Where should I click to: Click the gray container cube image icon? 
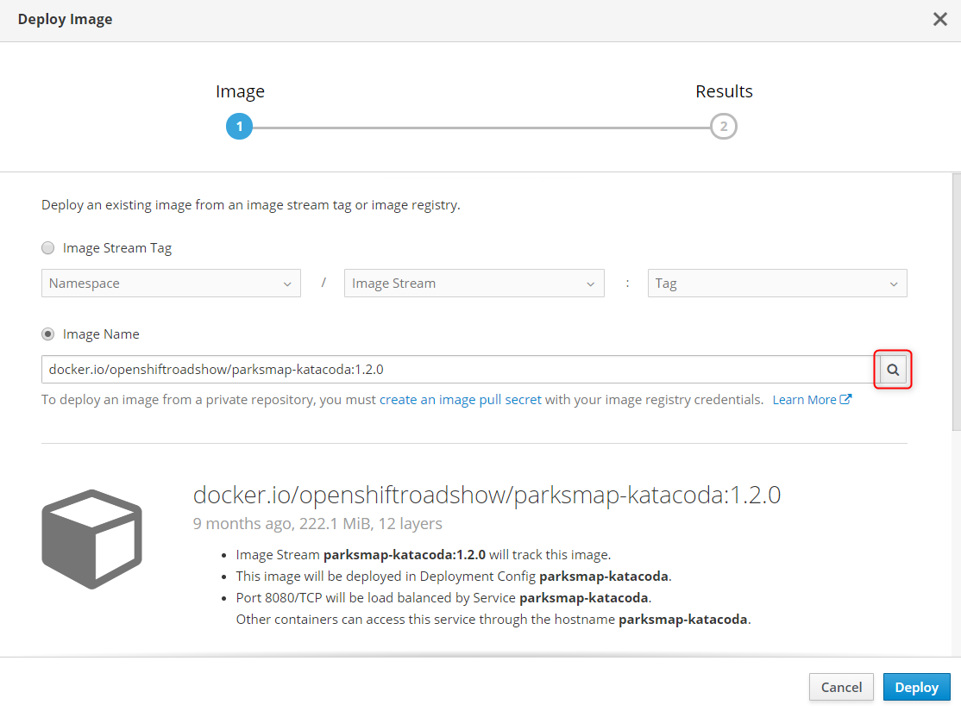click(x=92, y=539)
